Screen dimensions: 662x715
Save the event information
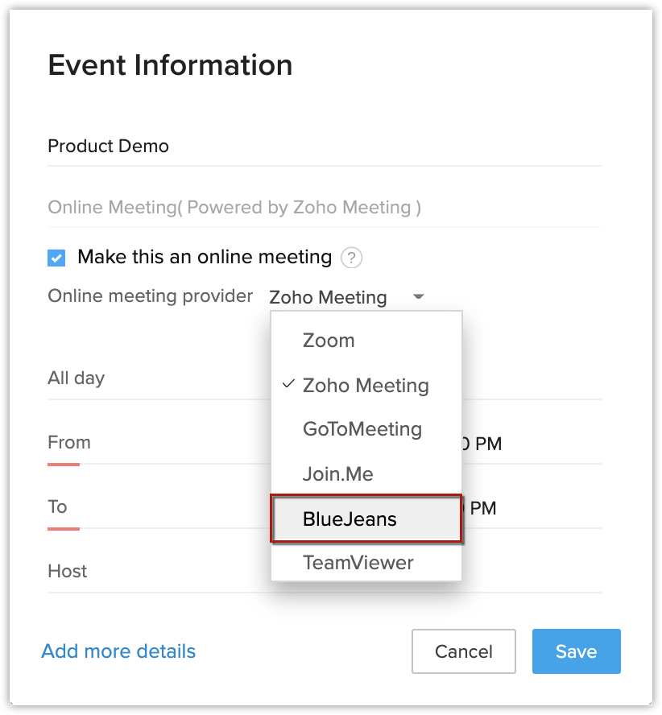coord(576,651)
